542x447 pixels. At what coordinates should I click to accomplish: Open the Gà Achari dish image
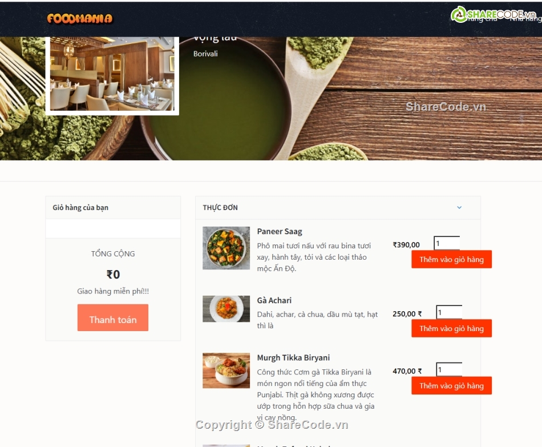pyautogui.click(x=226, y=309)
